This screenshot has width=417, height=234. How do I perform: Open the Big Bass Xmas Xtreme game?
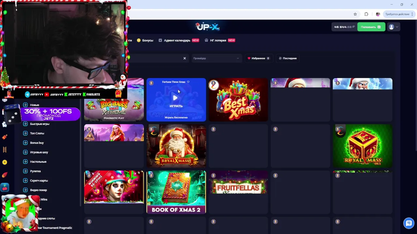[114, 100]
